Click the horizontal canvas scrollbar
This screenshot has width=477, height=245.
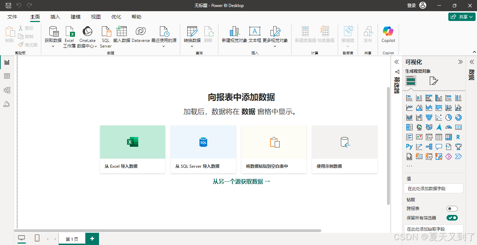pos(168,231)
